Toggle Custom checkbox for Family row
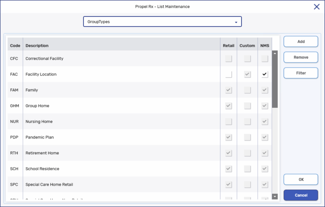Viewport: 325px width, 207px height. point(247,90)
